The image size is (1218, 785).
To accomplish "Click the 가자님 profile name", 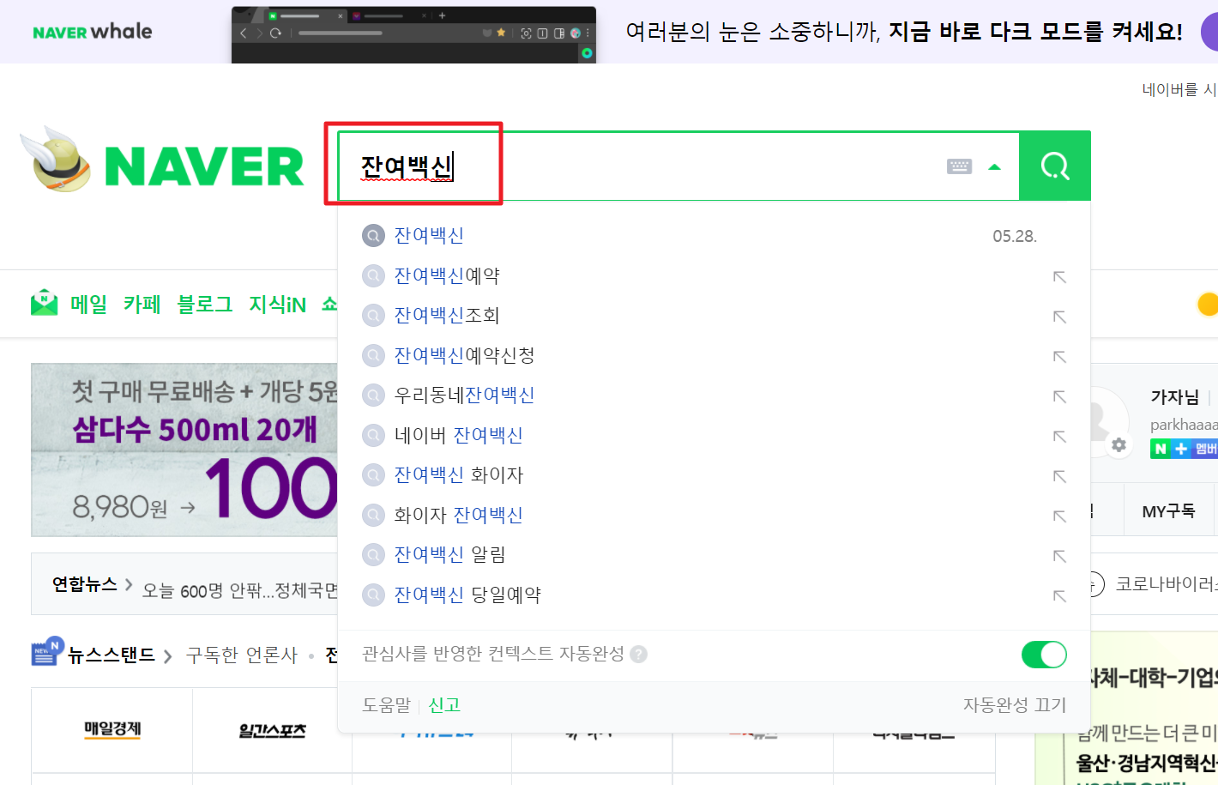I will (x=1175, y=397).
